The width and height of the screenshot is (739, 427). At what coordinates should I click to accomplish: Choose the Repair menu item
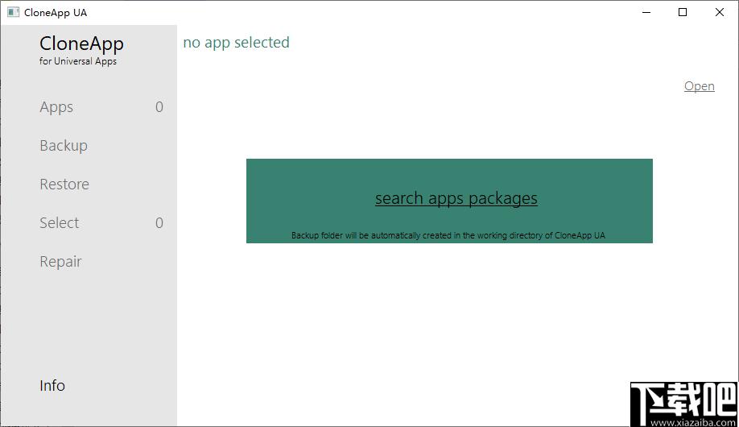pyautogui.click(x=60, y=262)
